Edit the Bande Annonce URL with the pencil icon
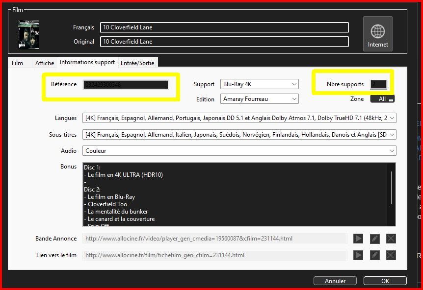The height and width of the screenshot is (290, 423). [x=374, y=239]
